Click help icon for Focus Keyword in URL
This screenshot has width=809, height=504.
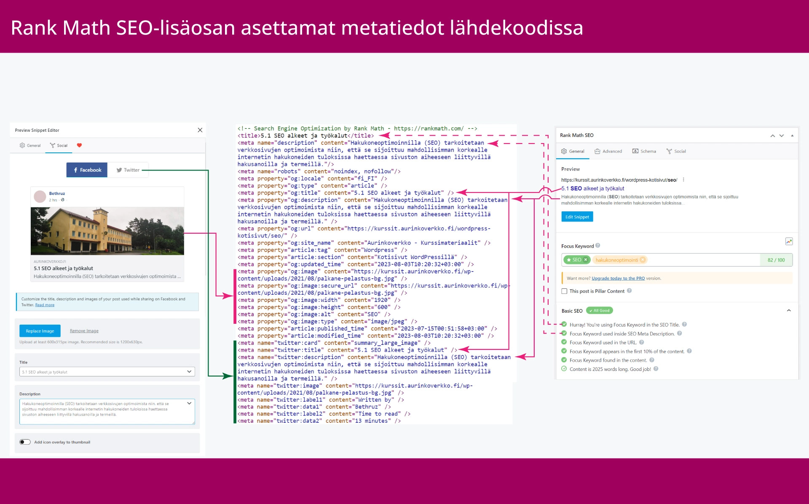pyautogui.click(x=642, y=342)
